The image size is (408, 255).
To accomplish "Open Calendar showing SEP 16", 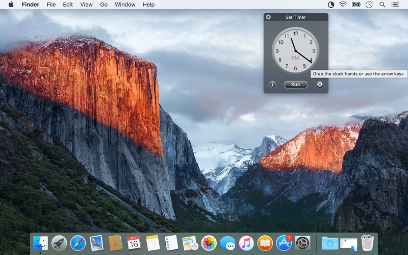I will (x=134, y=243).
